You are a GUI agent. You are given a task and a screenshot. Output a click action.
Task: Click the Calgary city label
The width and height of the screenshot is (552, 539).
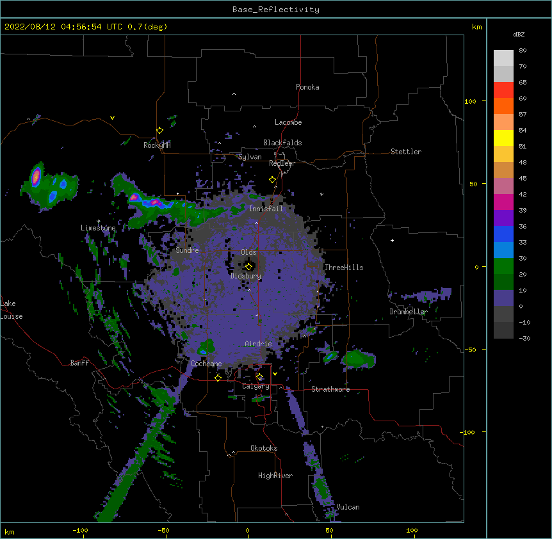[x=256, y=386]
